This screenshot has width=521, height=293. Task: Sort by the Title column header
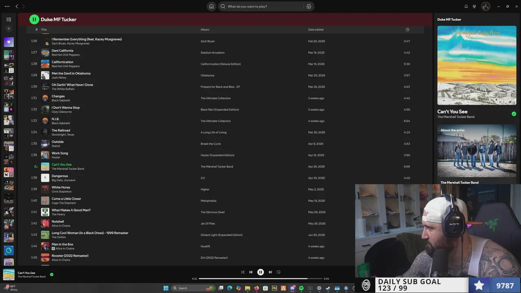pyautogui.click(x=44, y=30)
